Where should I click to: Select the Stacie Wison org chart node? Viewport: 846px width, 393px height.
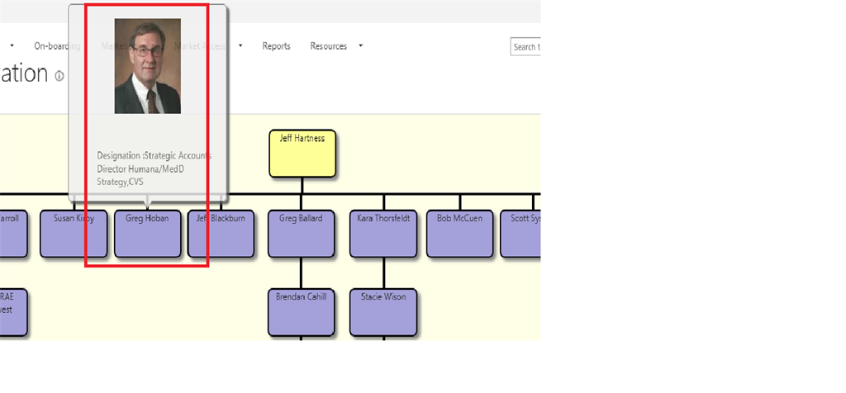tap(383, 312)
